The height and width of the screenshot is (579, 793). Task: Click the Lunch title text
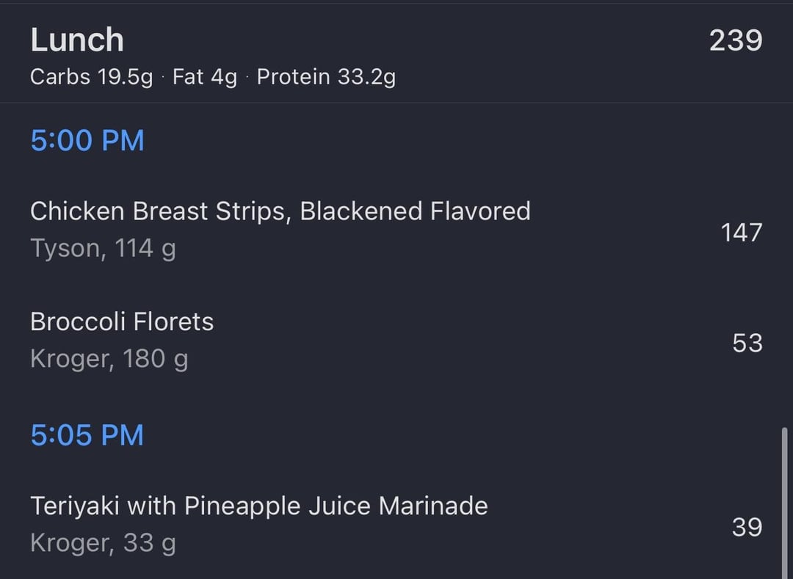click(77, 40)
